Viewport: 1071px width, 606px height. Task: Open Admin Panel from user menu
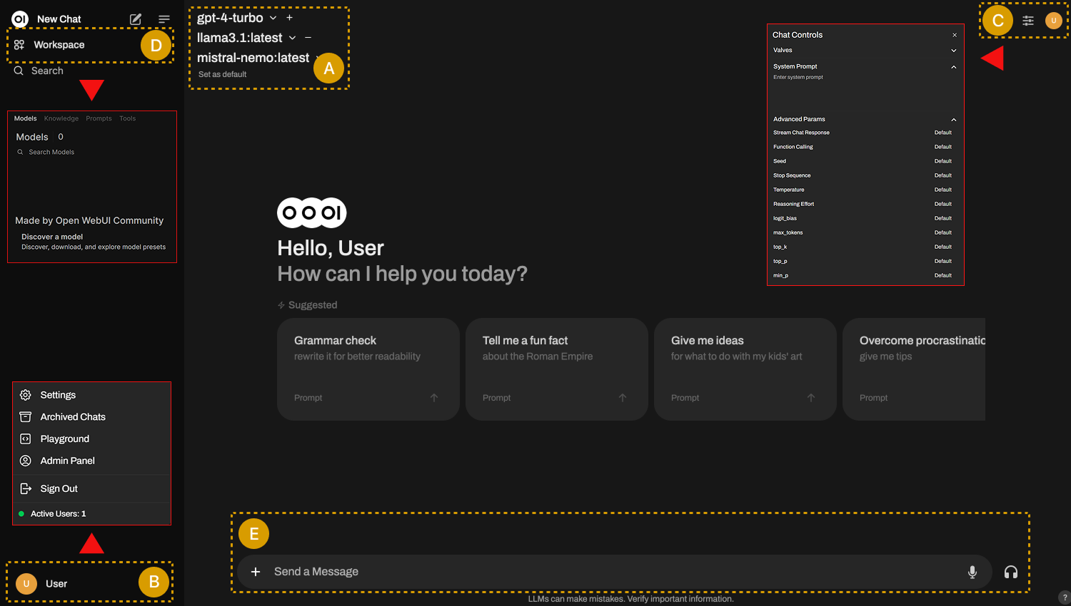point(67,461)
